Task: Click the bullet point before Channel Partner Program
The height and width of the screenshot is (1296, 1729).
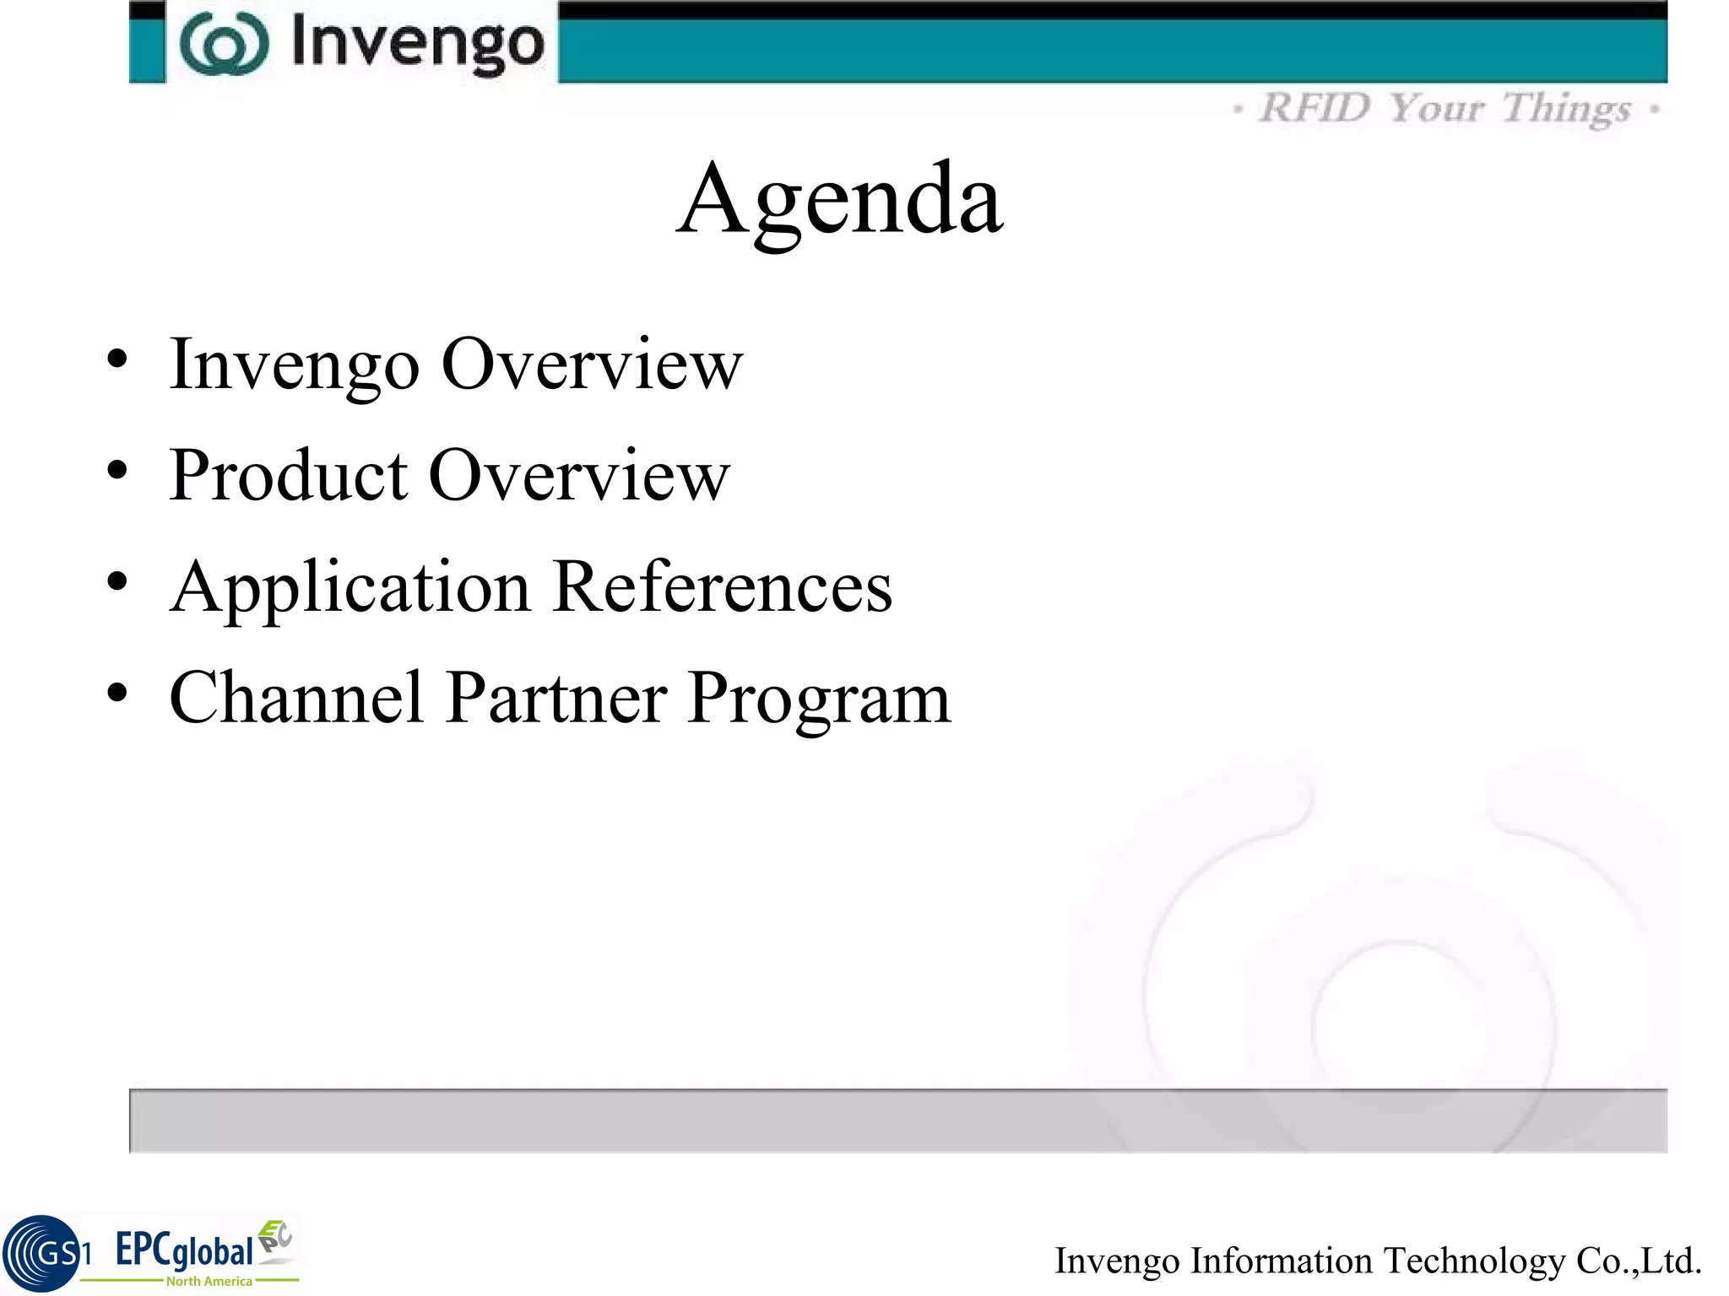Action: pyautogui.click(x=117, y=693)
